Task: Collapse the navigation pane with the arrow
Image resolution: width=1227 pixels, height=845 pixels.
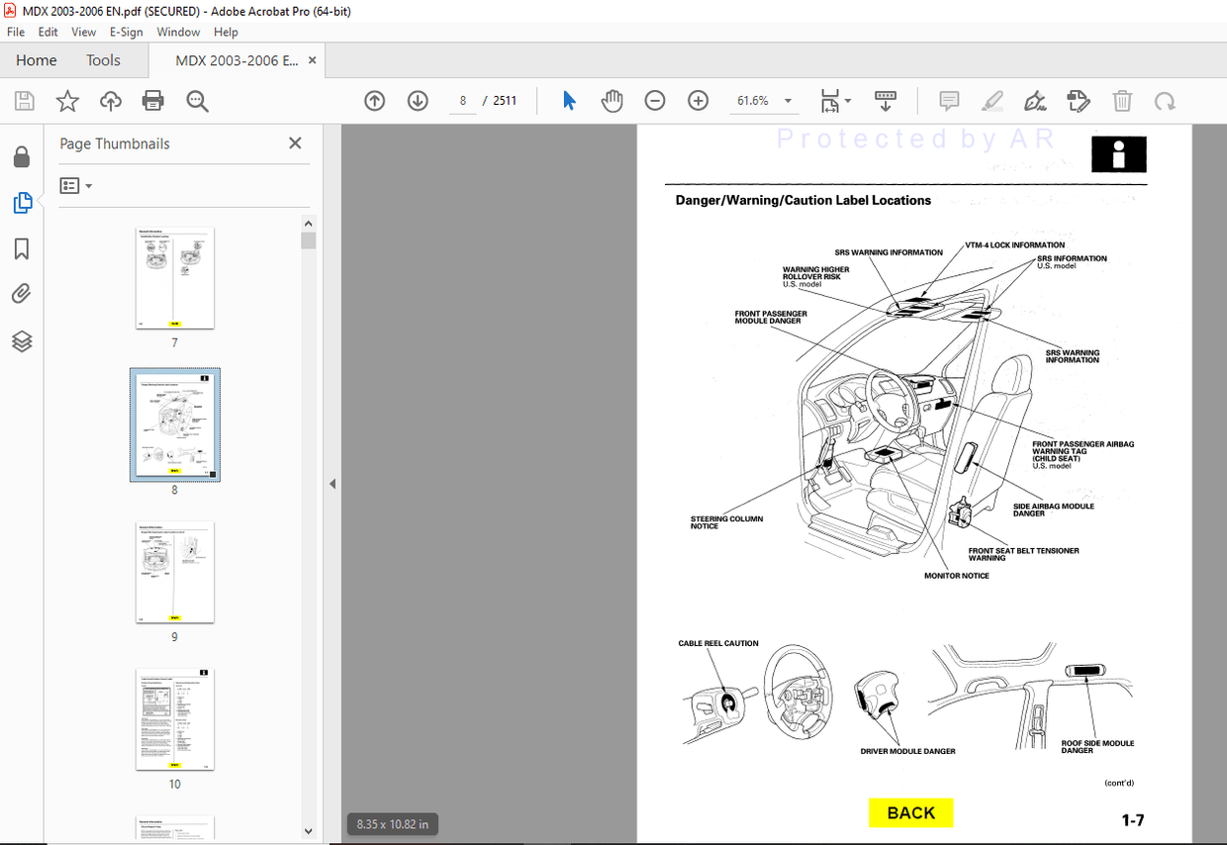Action: pyautogui.click(x=332, y=484)
